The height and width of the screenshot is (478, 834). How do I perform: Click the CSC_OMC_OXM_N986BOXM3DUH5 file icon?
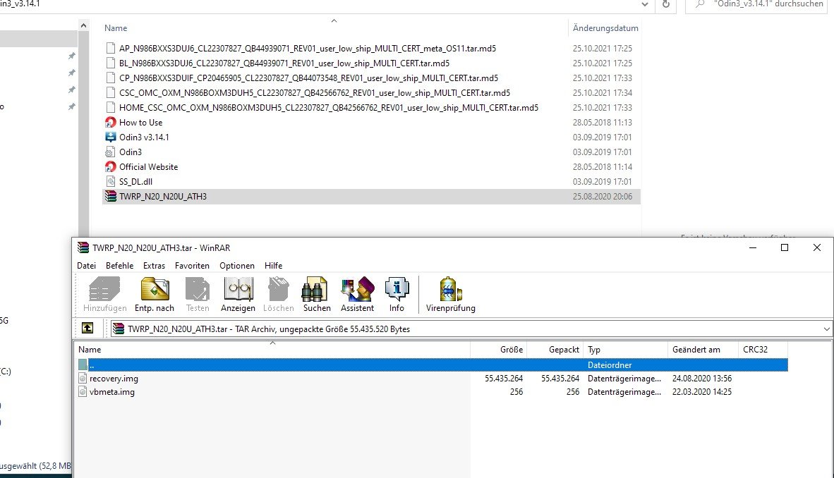click(110, 93)
